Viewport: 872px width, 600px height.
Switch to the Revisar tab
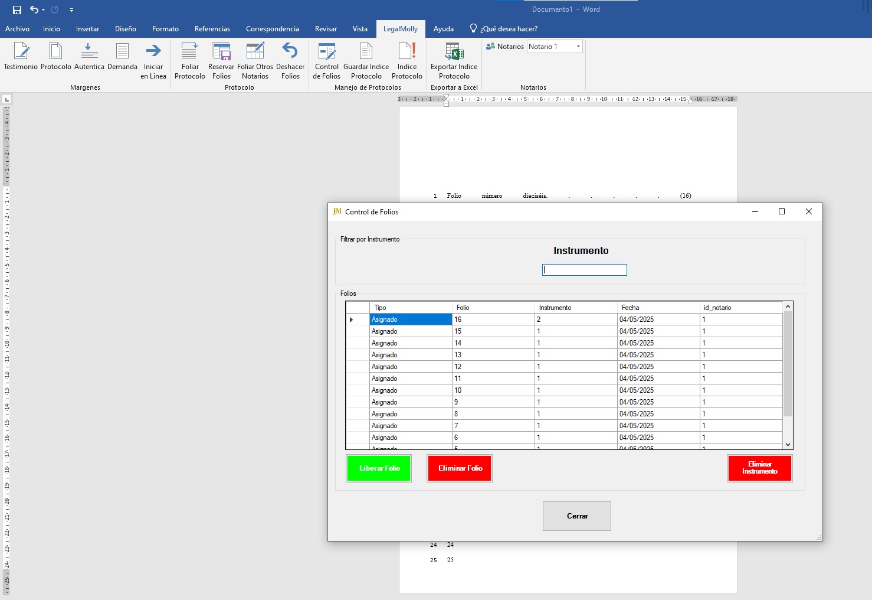[x=326, y=29]
